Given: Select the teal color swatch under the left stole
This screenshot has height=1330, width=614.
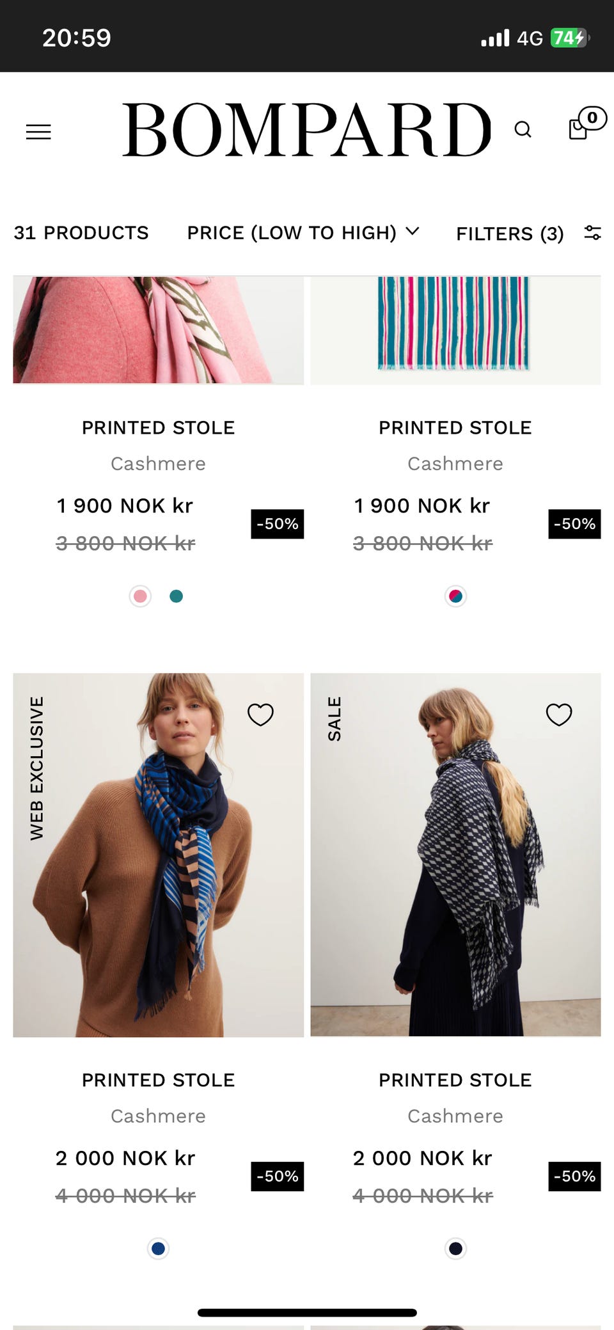Looking at the screenshot, I should [x=176, y=596].
